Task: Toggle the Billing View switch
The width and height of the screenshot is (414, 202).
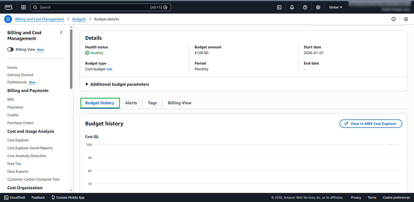Action: point(10,49)
